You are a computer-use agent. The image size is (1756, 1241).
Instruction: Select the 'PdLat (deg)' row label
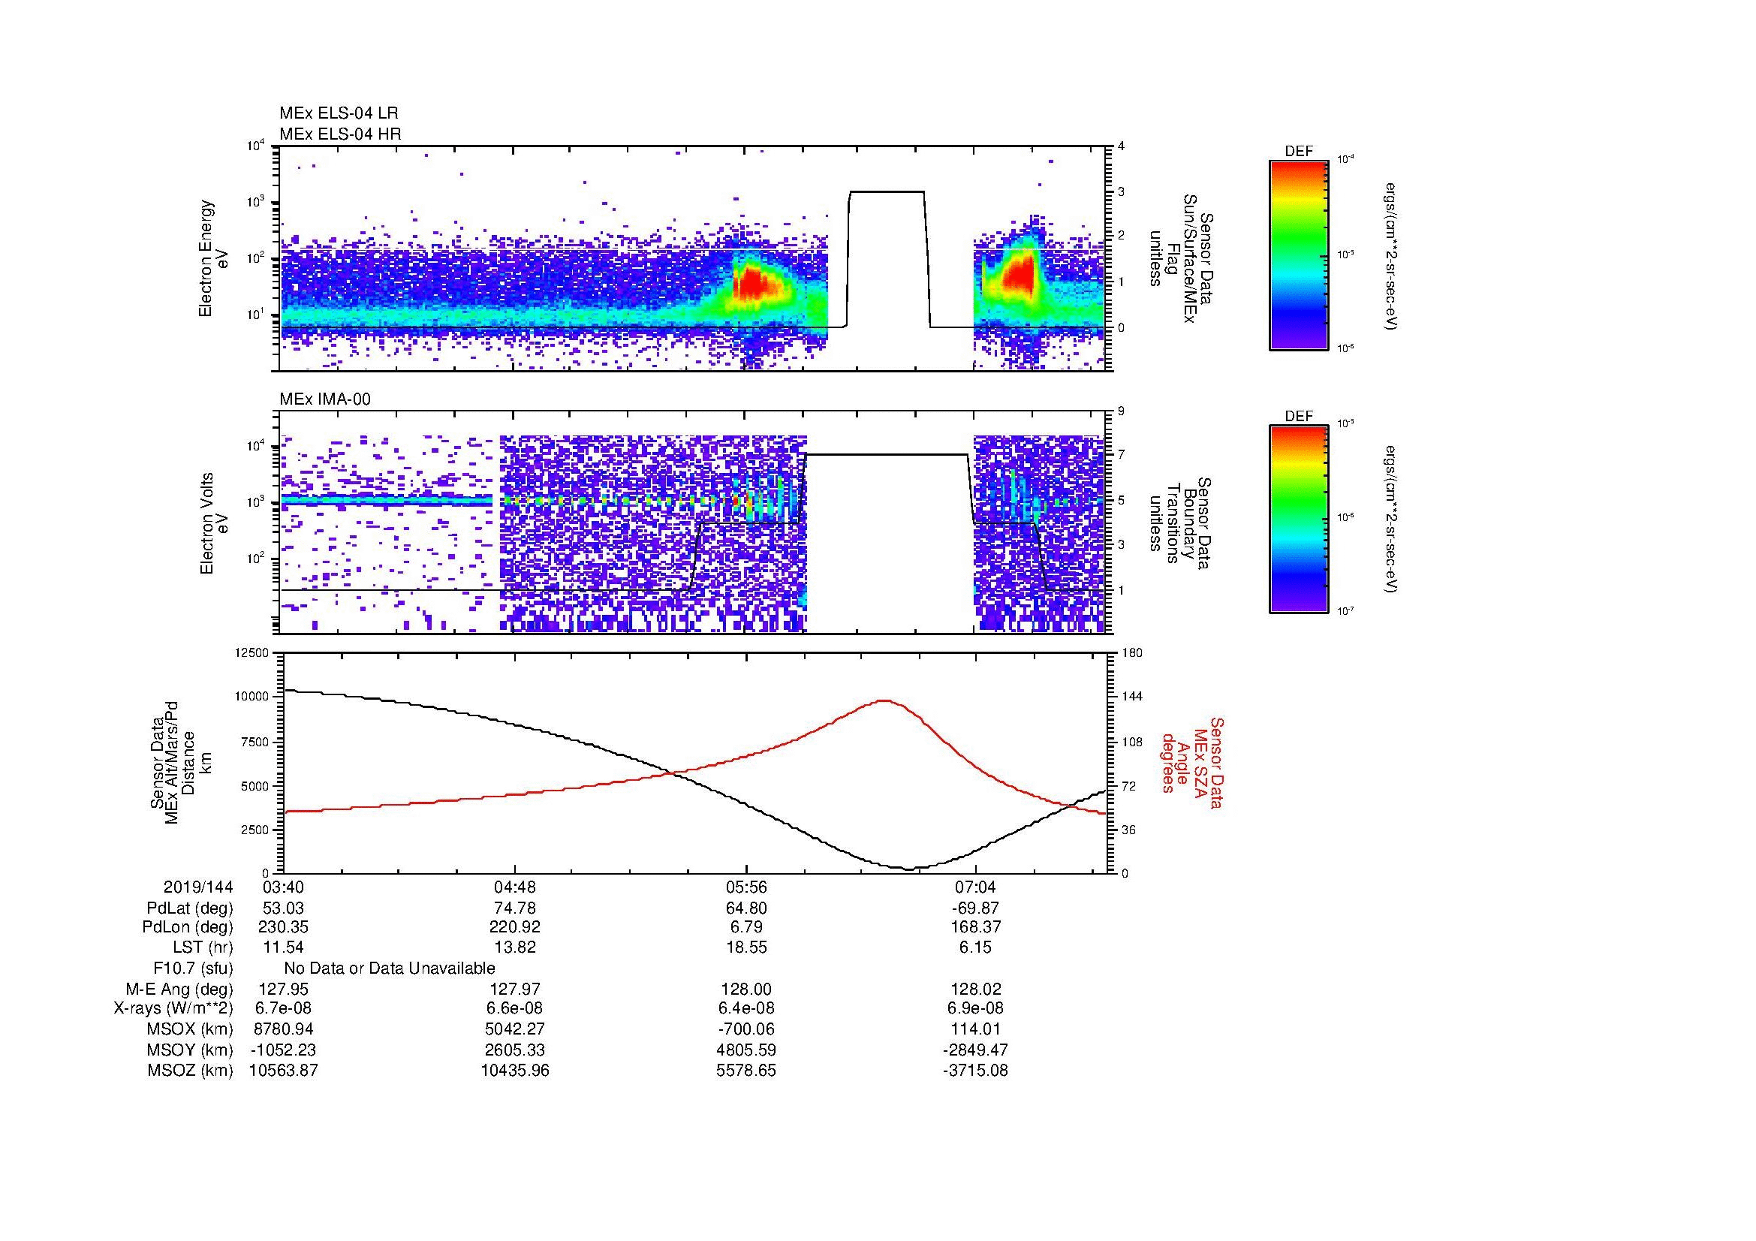coord(190,908)
